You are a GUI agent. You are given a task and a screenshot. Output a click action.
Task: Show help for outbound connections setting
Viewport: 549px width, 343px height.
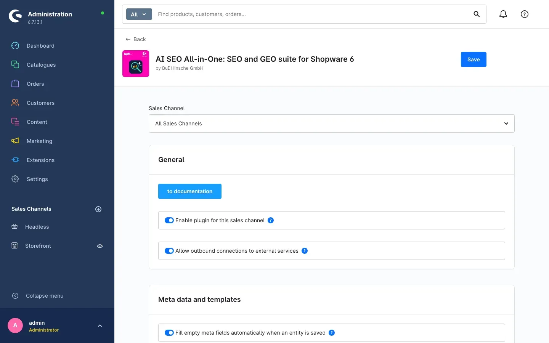click(305, 251)
